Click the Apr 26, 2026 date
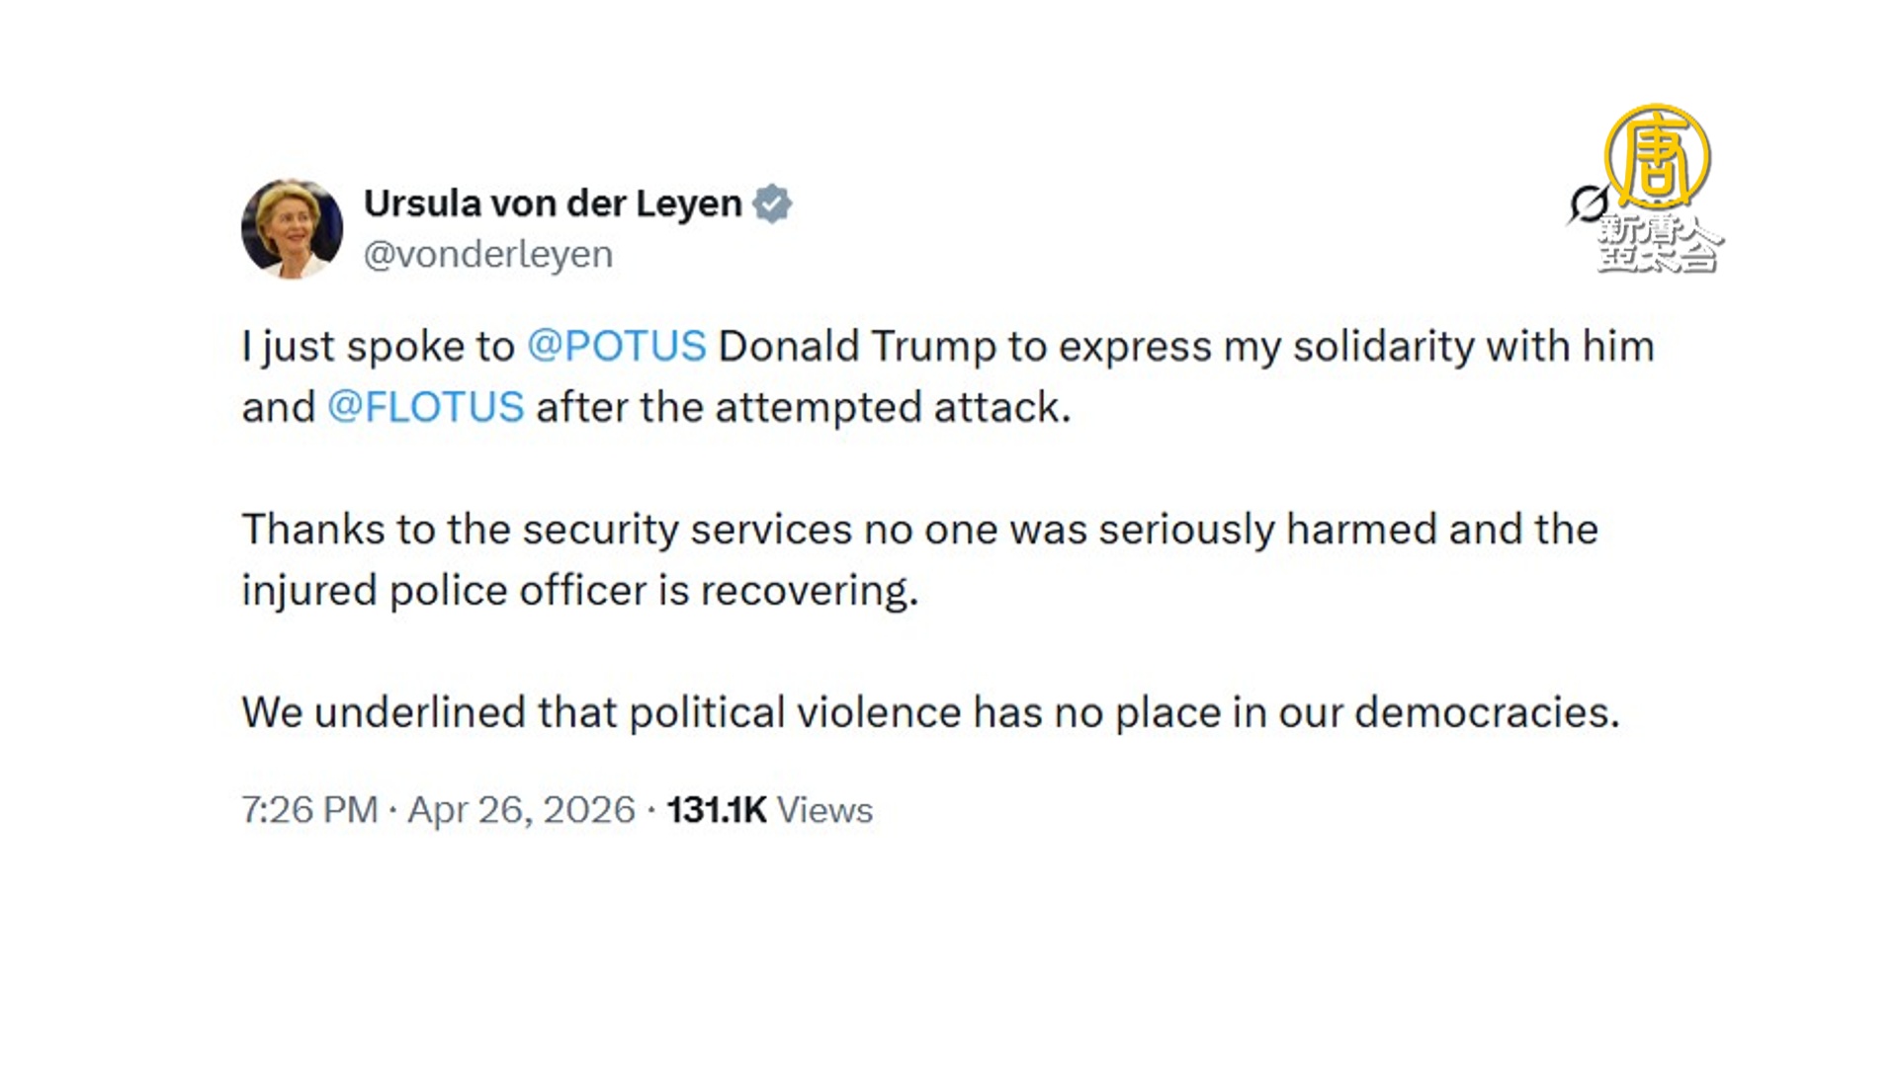The image size is (1898, 1067). pos(521,810)
